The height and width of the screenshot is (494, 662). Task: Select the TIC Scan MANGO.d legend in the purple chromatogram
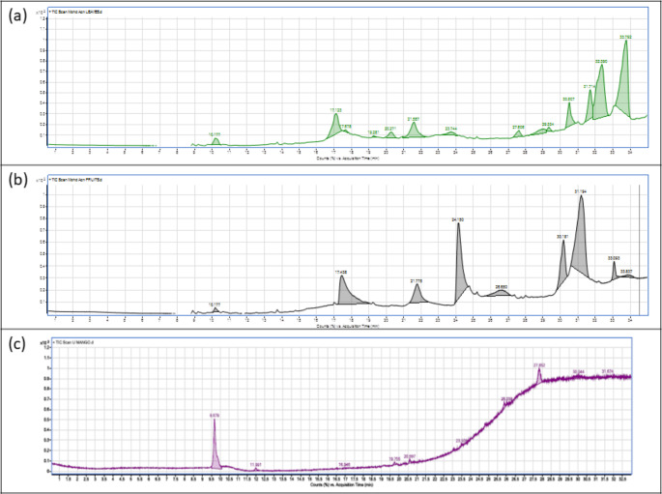click(x=73, y=342)
